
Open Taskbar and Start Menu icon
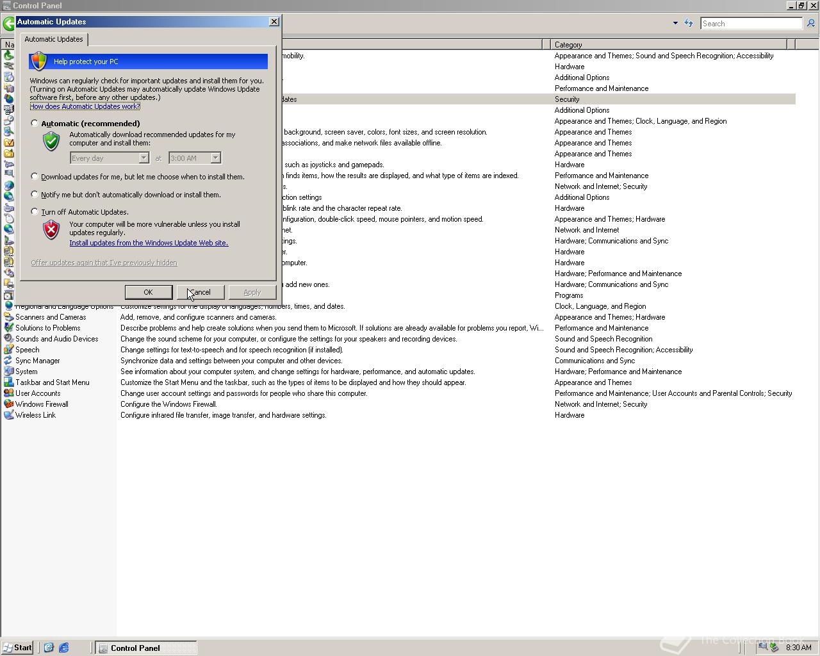[8, 382]
